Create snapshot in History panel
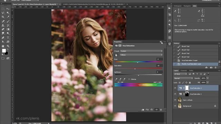Image resolution: width=221 pixels, height=124 pixels. pyautogui.click(x=211, y=68)
